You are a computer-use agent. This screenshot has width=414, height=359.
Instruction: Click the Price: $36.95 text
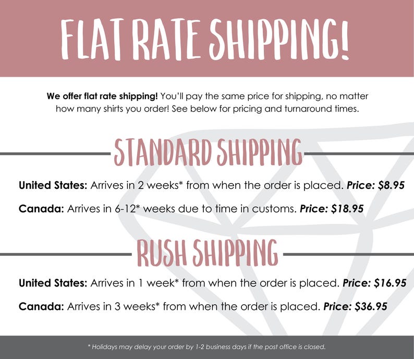point(356,306)
